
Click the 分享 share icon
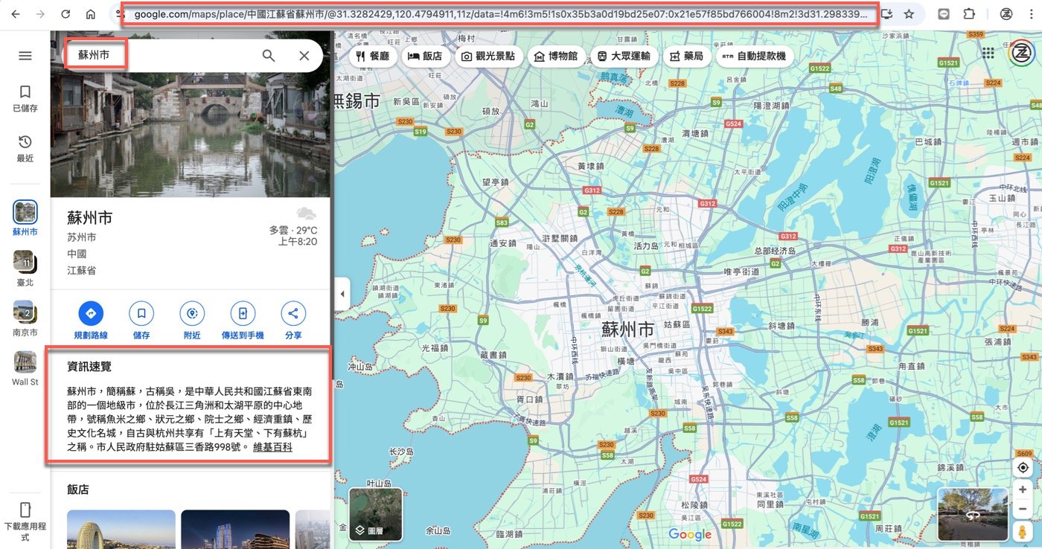(293, 313)
